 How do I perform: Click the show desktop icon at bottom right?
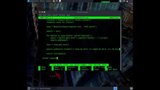coord(131,88)
